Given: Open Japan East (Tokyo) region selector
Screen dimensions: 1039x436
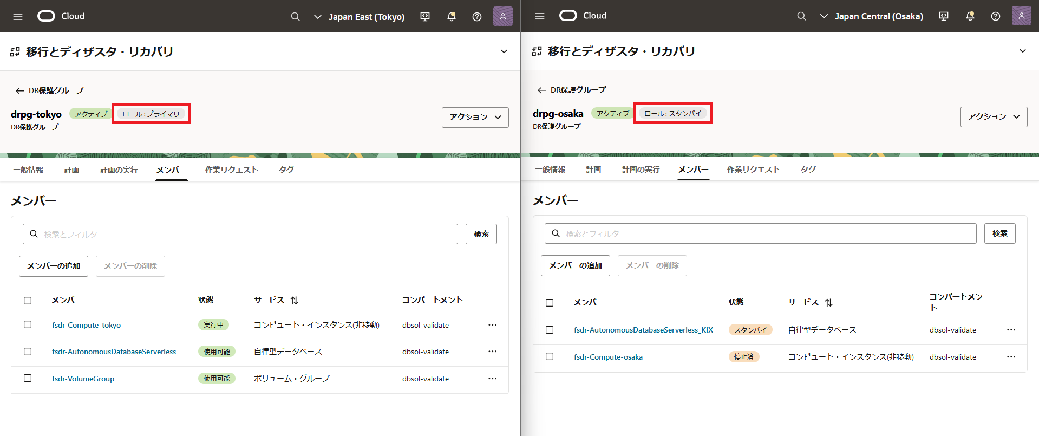Looking at the screenshot, I should coord(360,17).
